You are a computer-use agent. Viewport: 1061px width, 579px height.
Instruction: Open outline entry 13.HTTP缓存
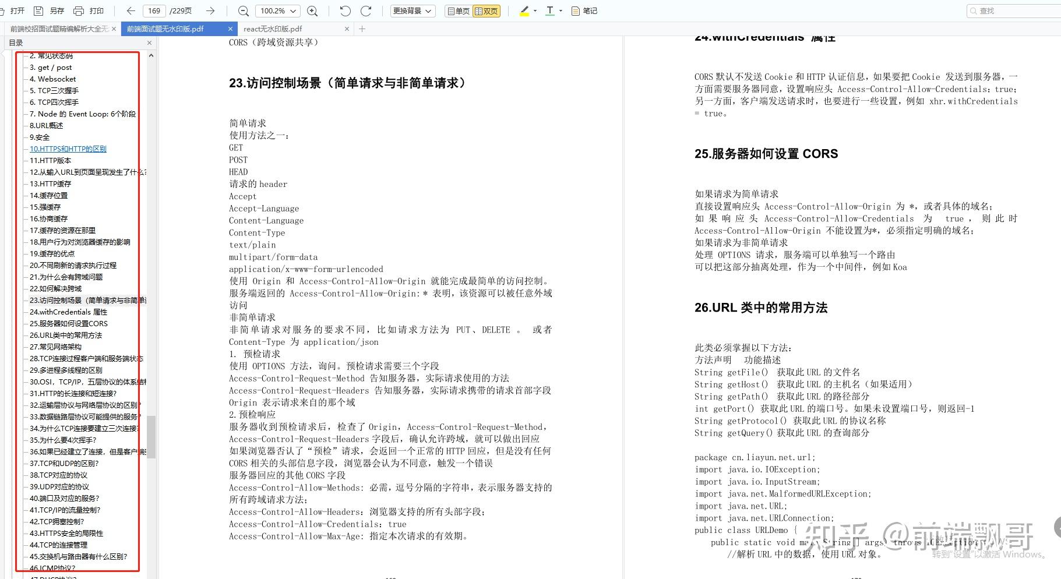(50, 184)
